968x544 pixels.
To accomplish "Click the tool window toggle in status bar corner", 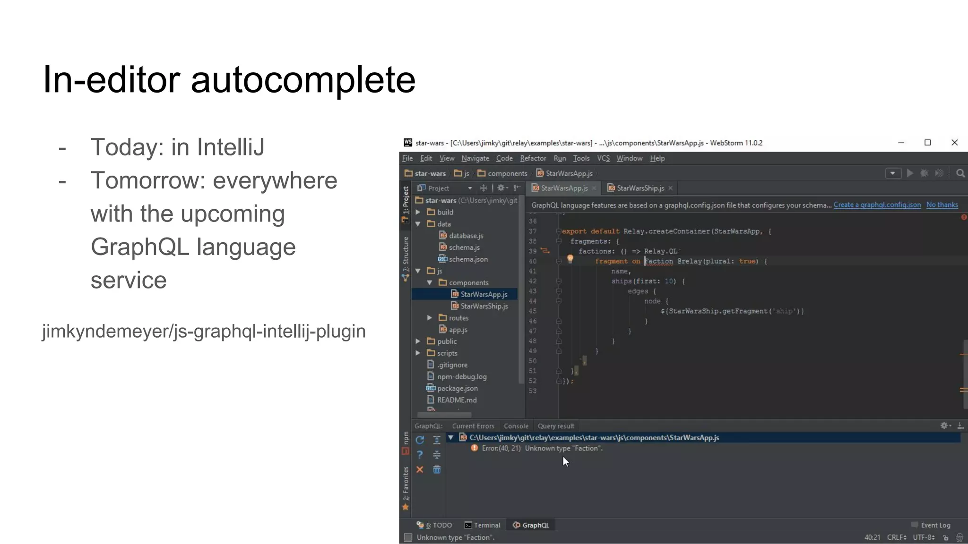I will coord(408,537).
